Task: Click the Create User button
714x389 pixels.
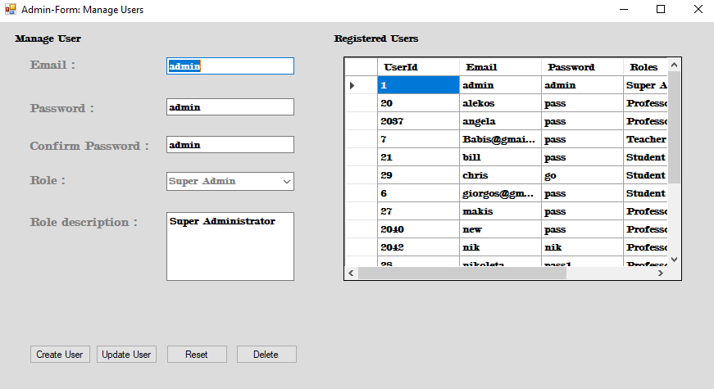Action: pos(60,355)
